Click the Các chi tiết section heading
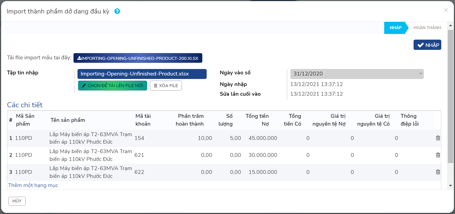 tap(25, 105)
